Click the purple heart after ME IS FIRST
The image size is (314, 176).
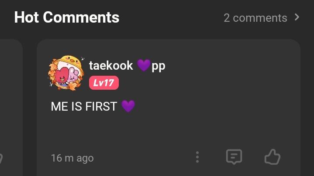(x=128, y=106)
